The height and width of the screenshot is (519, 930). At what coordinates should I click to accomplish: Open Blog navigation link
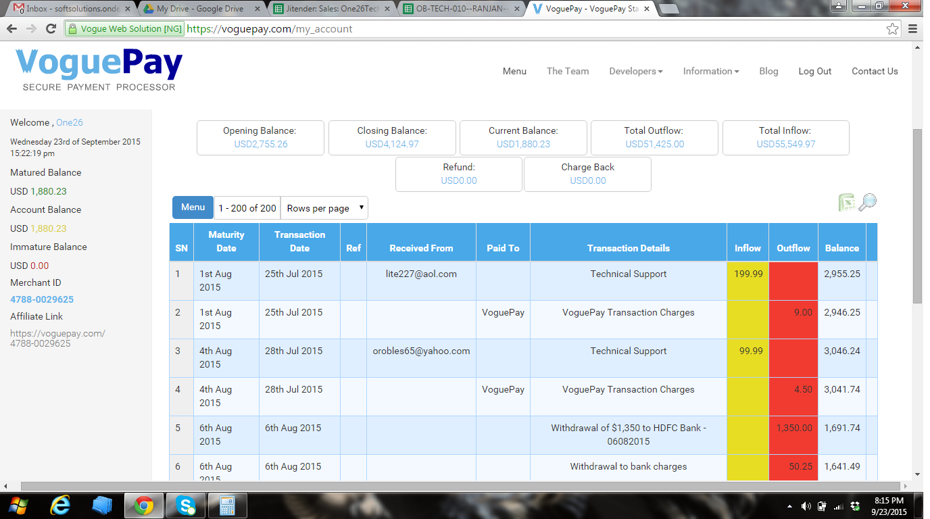click(768, 71)
